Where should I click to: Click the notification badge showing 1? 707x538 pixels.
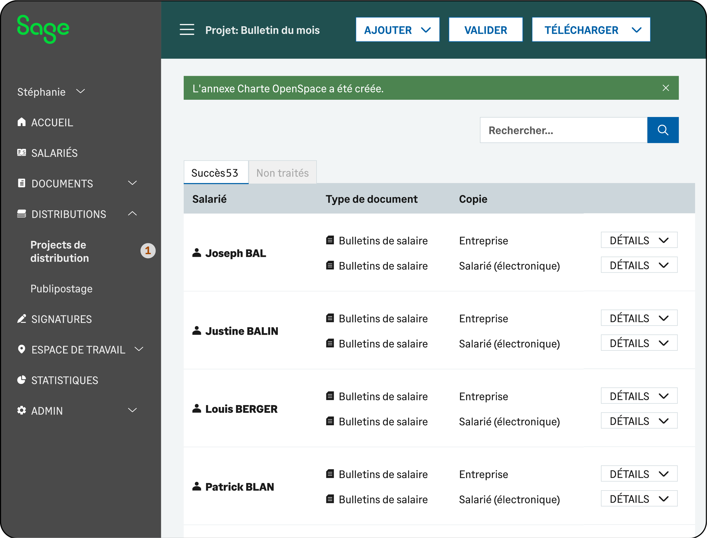(148, 250)
